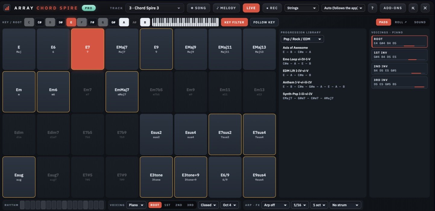Open the Melody button

coord(226,8)
